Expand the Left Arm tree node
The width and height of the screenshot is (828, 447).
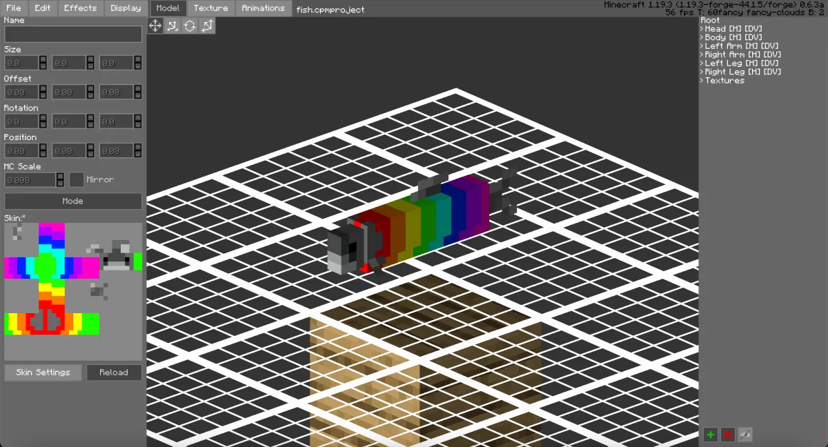702,46
